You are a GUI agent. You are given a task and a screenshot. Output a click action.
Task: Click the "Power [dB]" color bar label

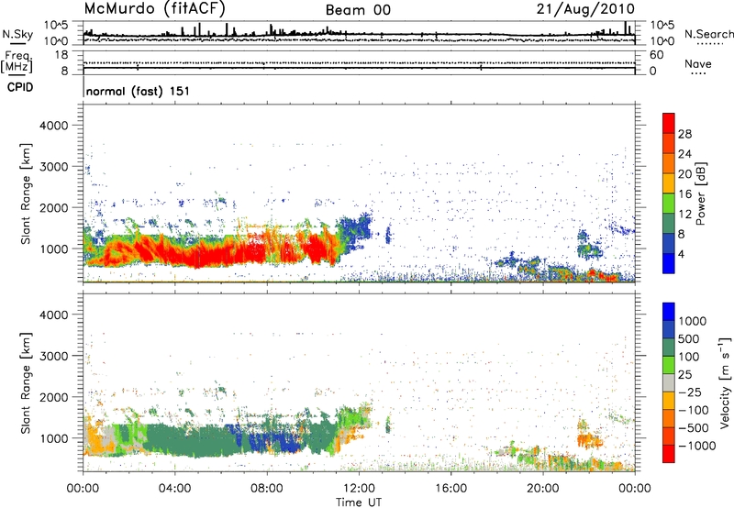click(x=700, y=193)
